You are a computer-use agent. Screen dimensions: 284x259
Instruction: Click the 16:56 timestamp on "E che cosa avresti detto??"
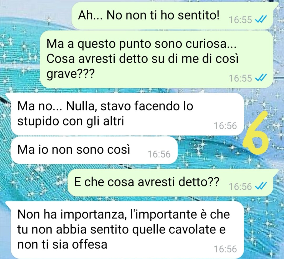point(240,186)
